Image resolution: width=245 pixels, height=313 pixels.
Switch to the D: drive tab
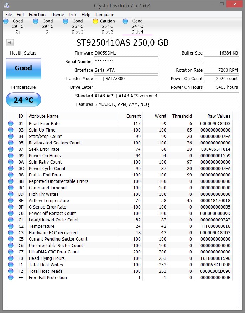(x=48, y=26)
